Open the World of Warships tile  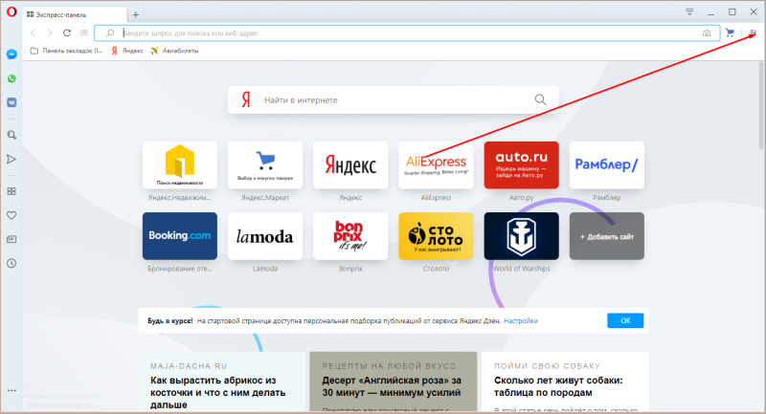click(x=521, y=236)
